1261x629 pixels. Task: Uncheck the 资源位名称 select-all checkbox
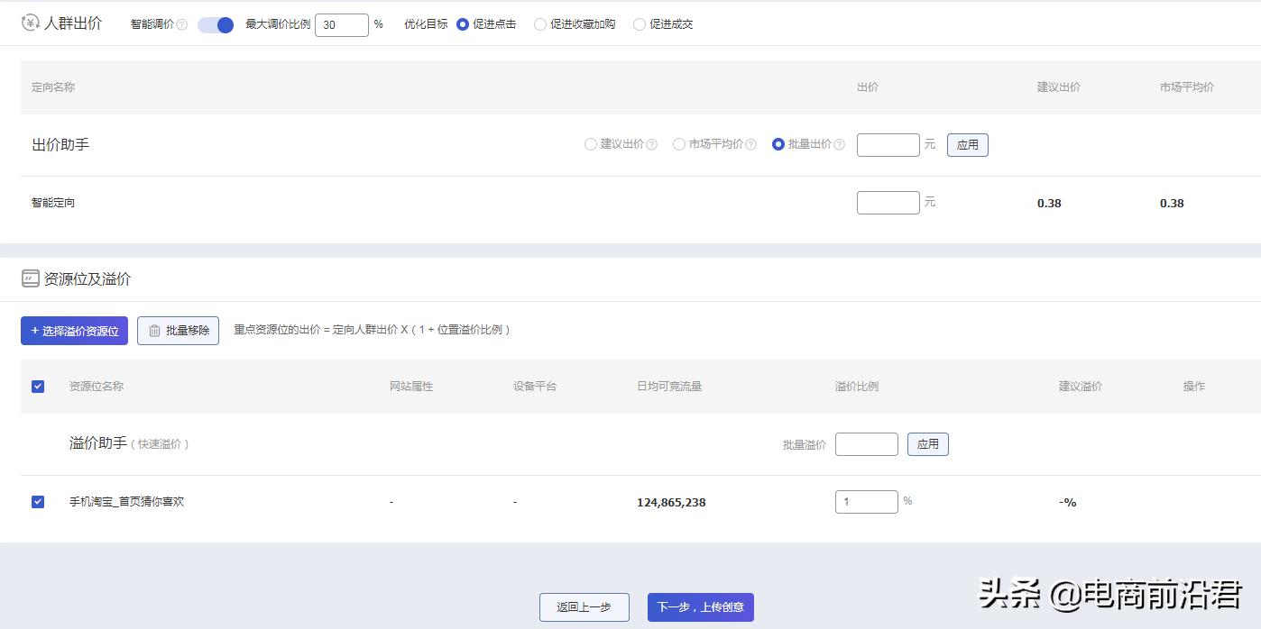(37, 386)
